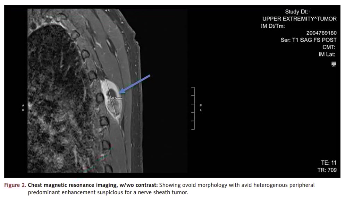Click the CMT: comment label
The width and height of the screenshot is (345, 199).
pyautogui.click(x=328, y=47)
